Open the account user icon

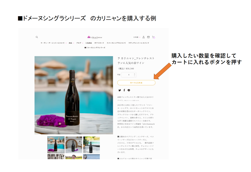(144, 37)
